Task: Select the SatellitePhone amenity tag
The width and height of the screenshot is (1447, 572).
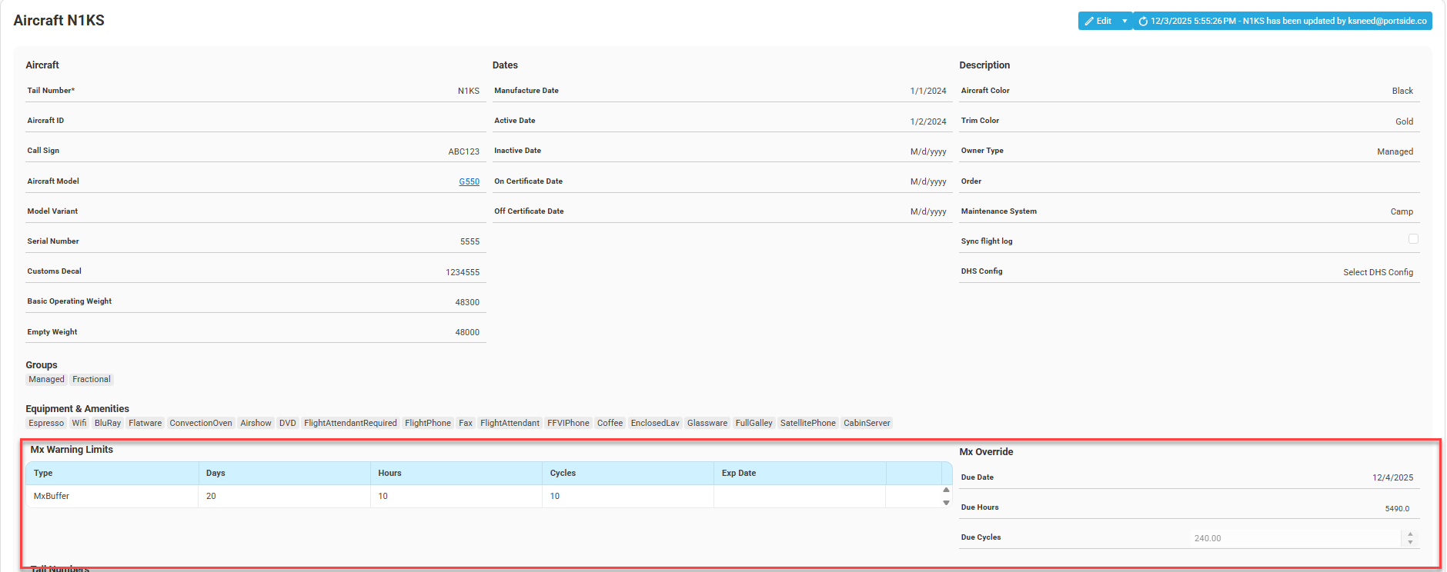Action: 807,423
